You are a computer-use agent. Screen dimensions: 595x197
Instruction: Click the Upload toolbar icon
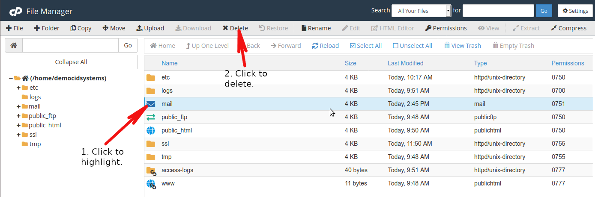click(139, 28)
